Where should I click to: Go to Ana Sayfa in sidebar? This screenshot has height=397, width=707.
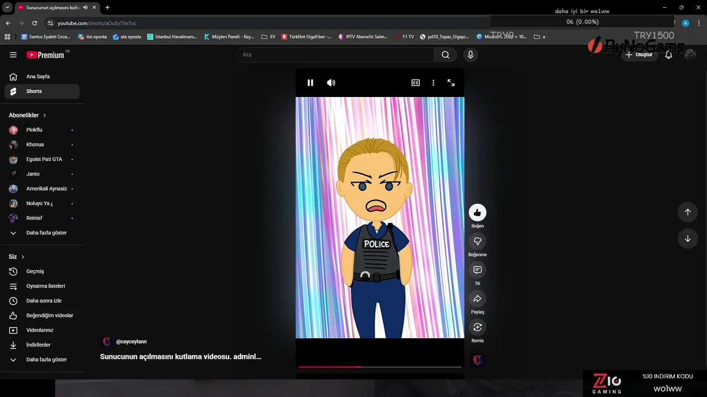(x=42, y=77)
